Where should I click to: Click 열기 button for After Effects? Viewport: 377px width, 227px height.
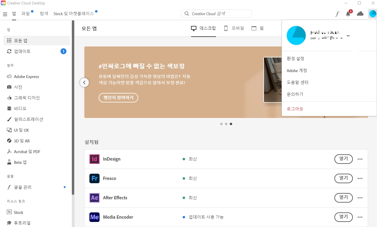tap(344, 198)
